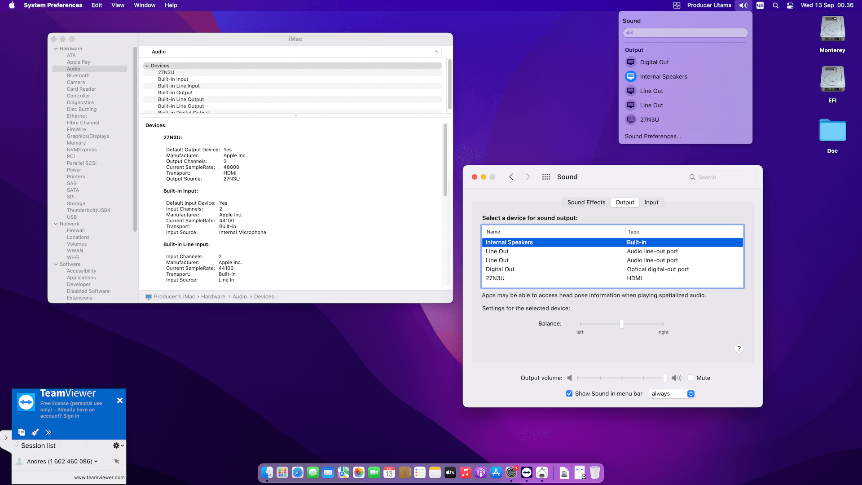This screenshot has width=862, height=485.
Task: Select the Output tab
Action: [625, 203]
